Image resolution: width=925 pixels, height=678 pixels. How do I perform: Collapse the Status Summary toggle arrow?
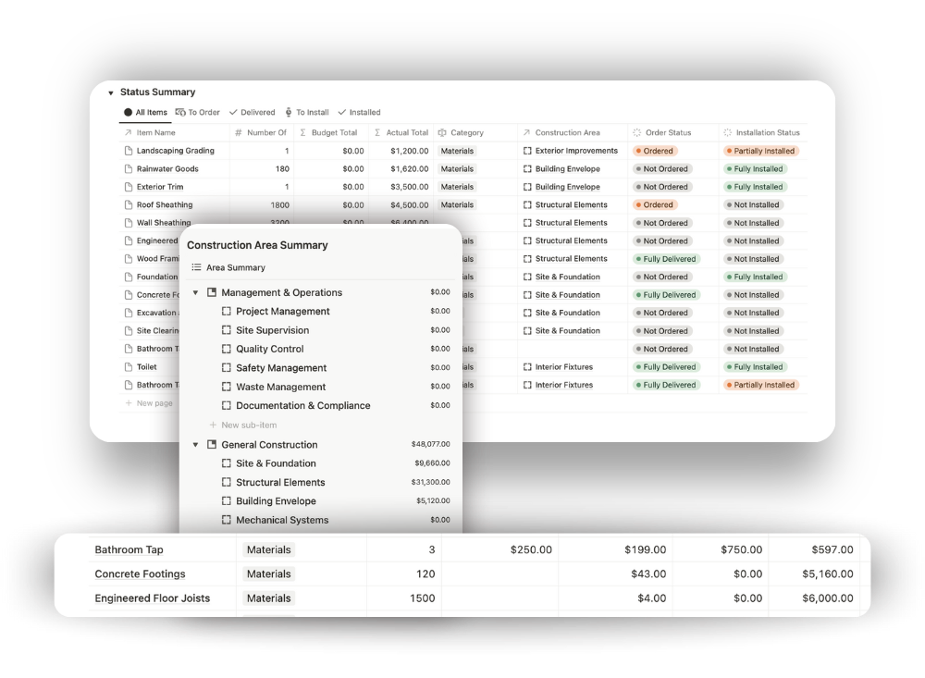111,92
